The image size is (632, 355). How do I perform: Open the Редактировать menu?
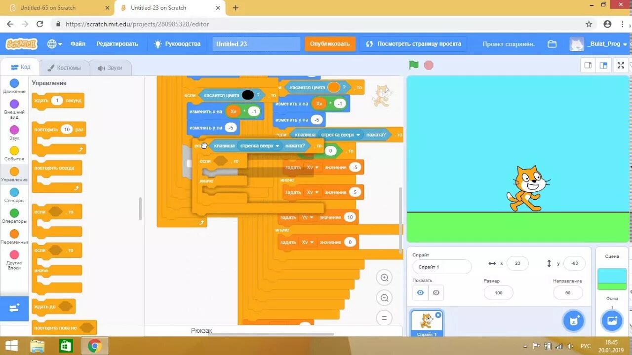tap(117, 44)
